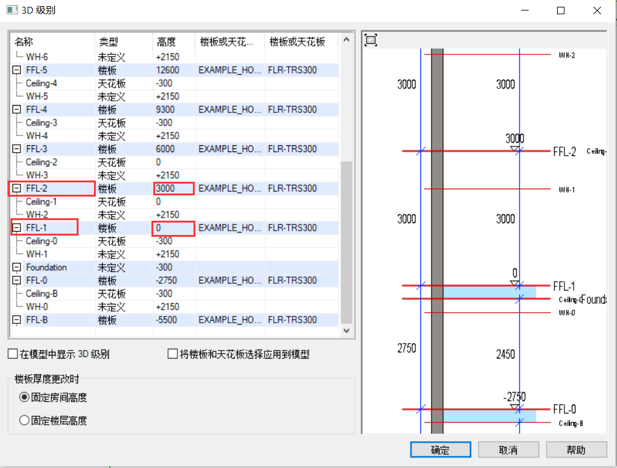Collapse the Foundation tree node
Image resolution: width=617 pixels, height=468 pixels.
tap(17, 267)
